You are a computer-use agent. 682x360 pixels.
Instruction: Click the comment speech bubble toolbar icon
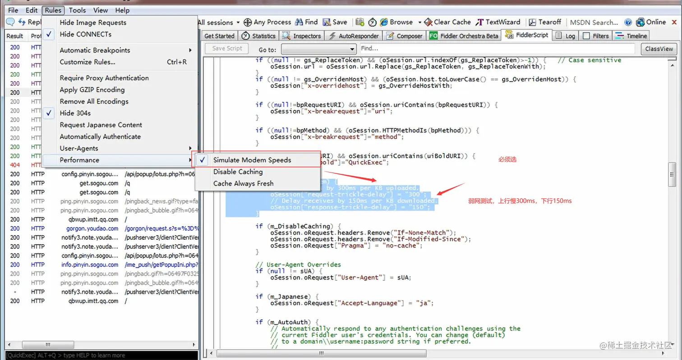[x=10, y=22]
